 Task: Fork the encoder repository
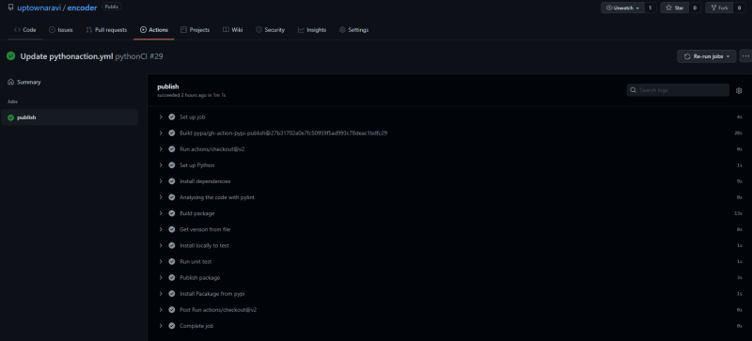click(719, 8)
